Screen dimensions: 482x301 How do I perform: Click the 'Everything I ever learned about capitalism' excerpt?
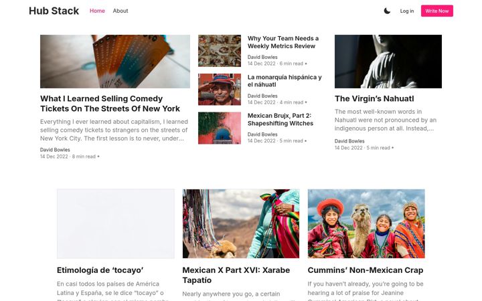click(114, 130)
